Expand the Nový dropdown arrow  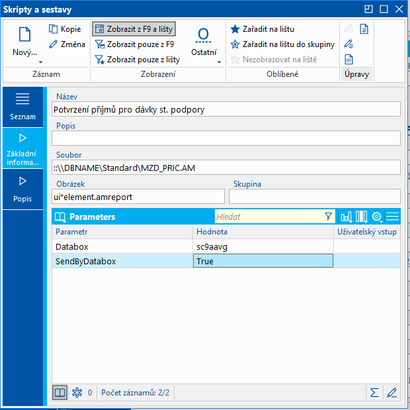[x=40, y=62]
